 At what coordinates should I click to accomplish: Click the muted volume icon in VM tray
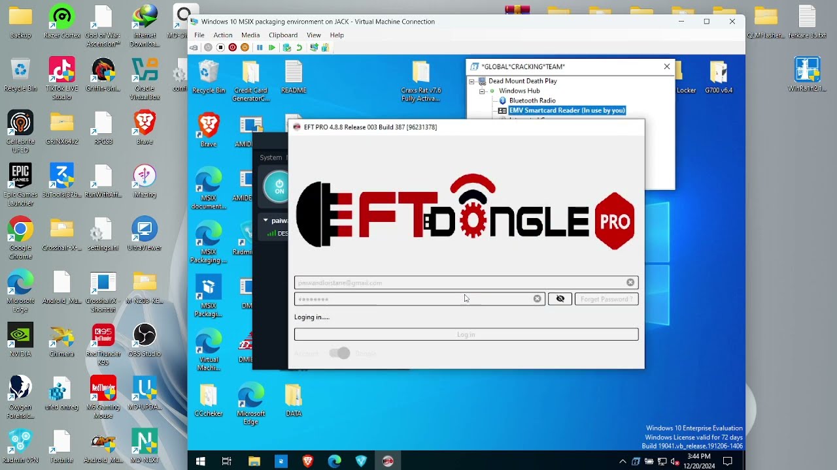pyautogui.click(x=675, y=462)
